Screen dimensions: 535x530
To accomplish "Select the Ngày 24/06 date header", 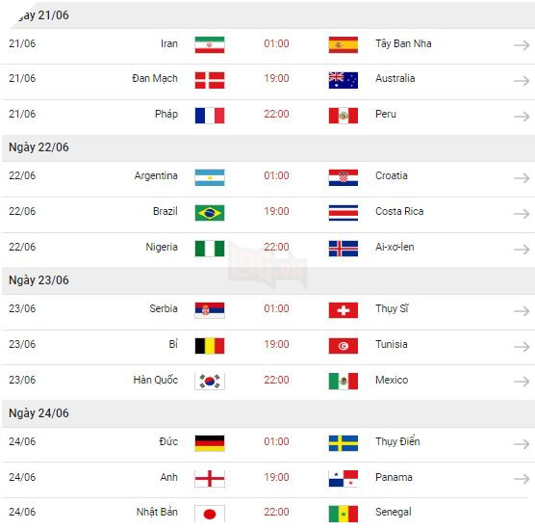I will [268, 413].
